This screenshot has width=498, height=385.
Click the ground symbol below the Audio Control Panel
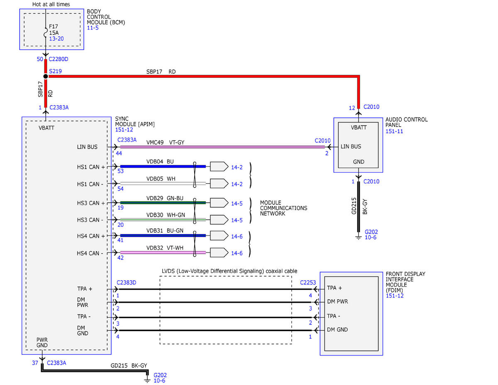[x=359, y=237]
